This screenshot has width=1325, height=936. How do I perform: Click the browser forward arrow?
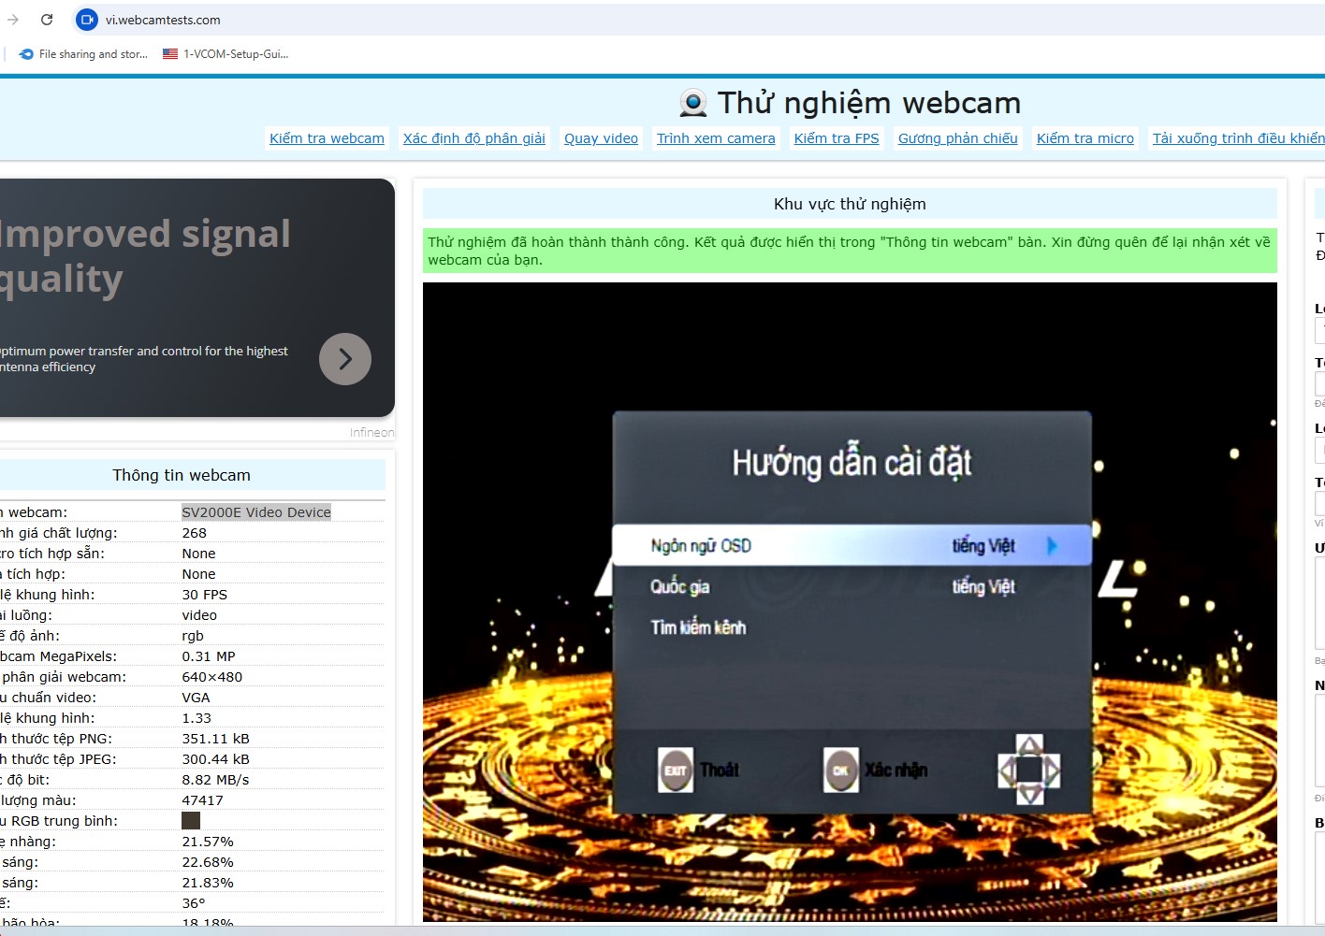13,20
